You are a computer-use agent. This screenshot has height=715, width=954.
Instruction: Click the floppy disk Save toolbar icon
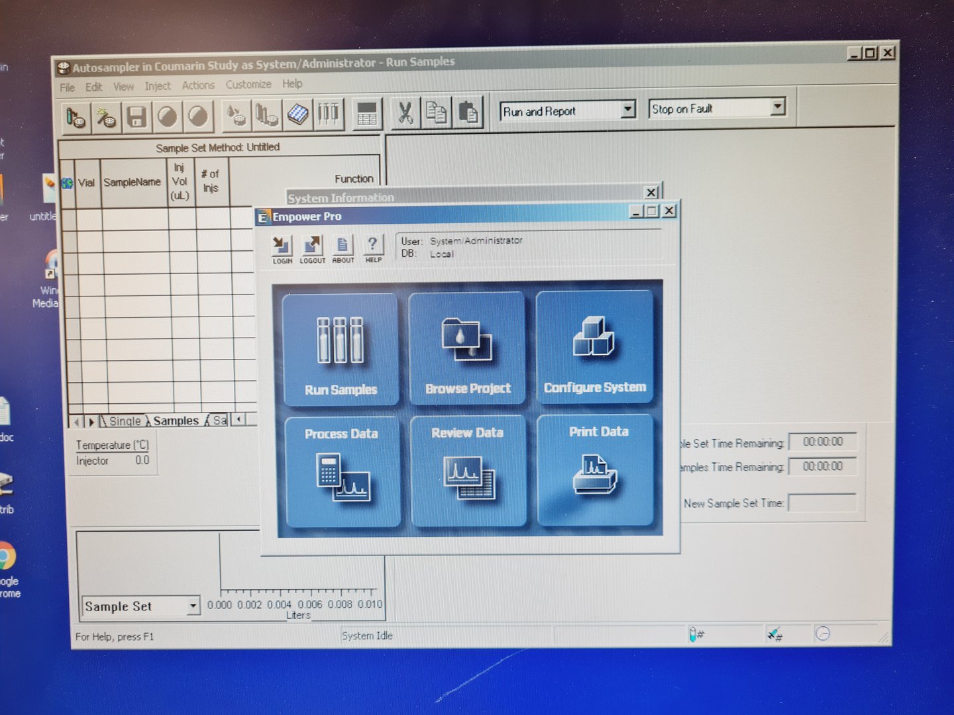pos(136,117)
